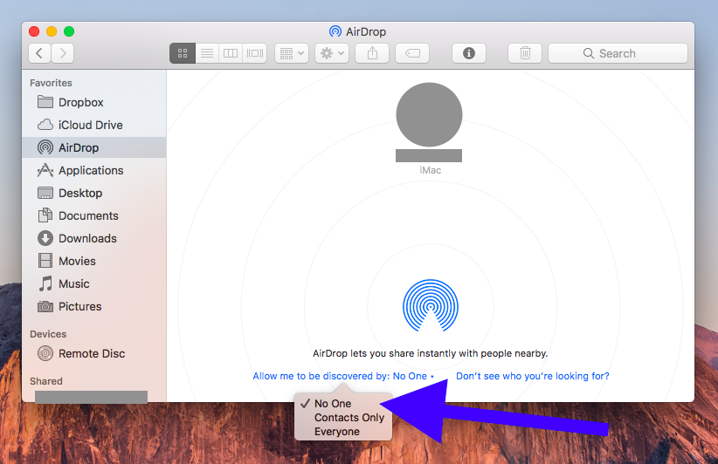
Task: Click the Edit Tags toolbar button
Action: pos(412,53)
